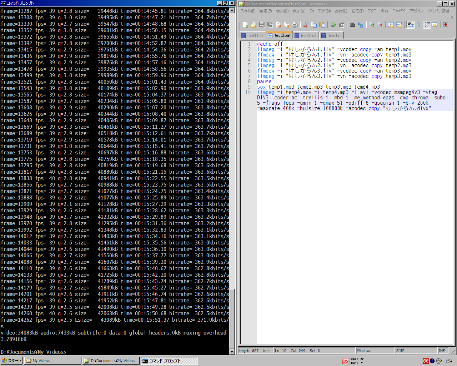Click the '@echo off' line in editor

pos(270,44)
